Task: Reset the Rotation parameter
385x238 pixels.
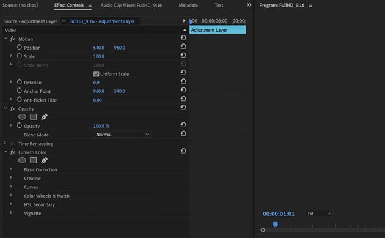Action: point(183,81)
